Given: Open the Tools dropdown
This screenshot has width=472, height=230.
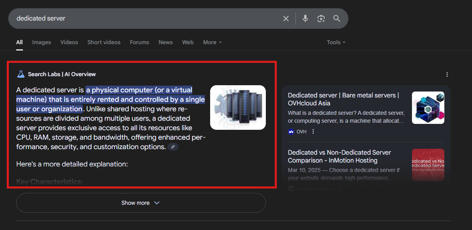Looking at the screenshot, I should point(336,42).
